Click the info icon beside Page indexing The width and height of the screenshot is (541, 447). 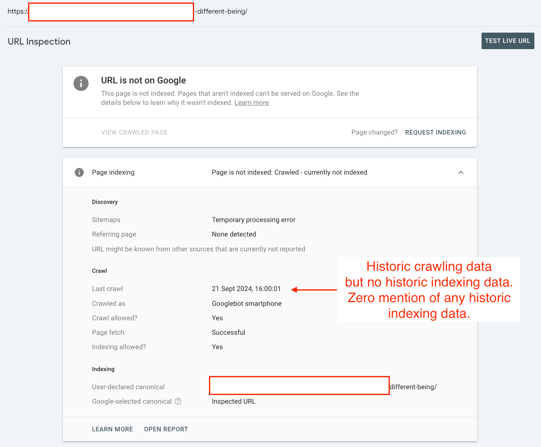pos(79,173)
